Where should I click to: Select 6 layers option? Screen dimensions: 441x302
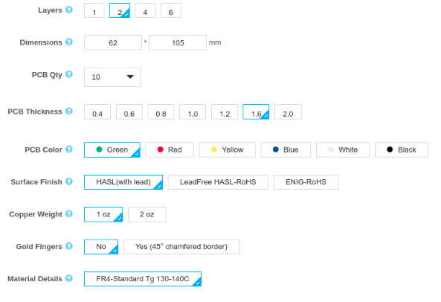[171, 10]
